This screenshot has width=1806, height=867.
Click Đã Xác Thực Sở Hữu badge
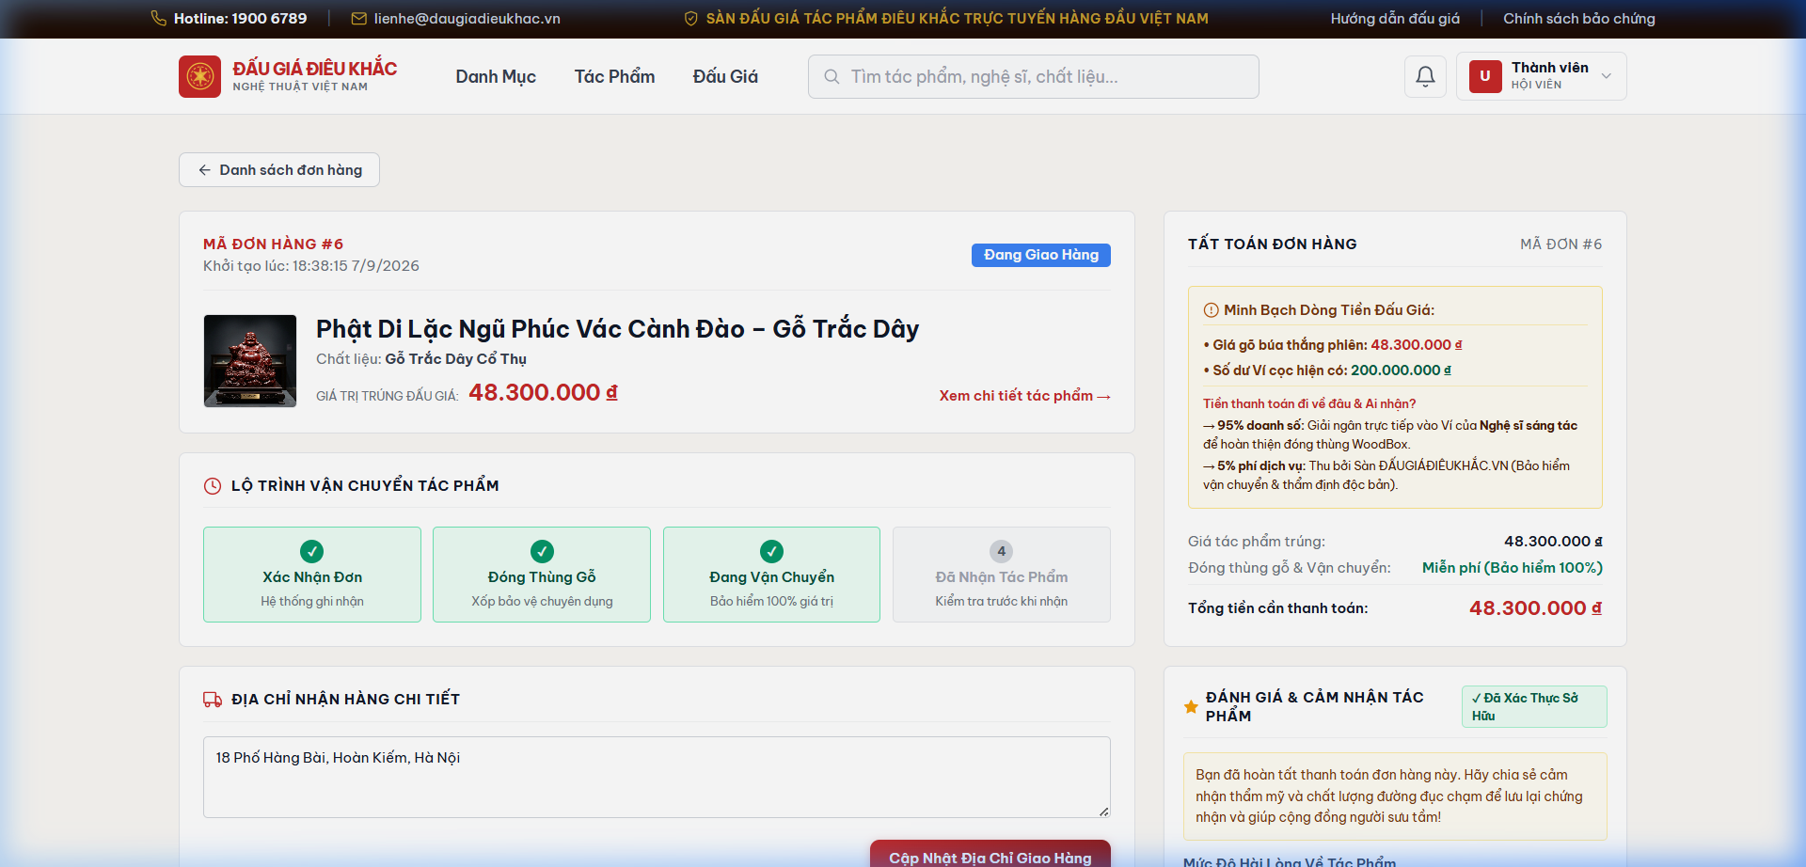(x=1534, y=706)
